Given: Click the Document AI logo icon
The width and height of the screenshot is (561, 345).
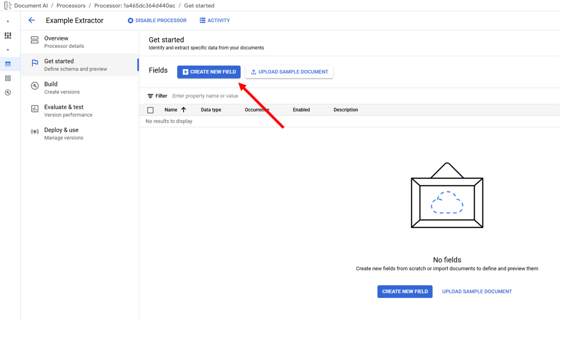Looking at the screenshot, I should click(7, 6).
